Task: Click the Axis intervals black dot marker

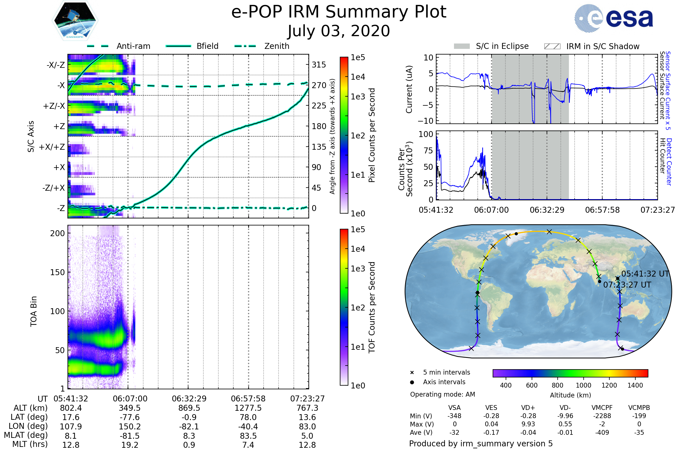Action: pos(412,382)
